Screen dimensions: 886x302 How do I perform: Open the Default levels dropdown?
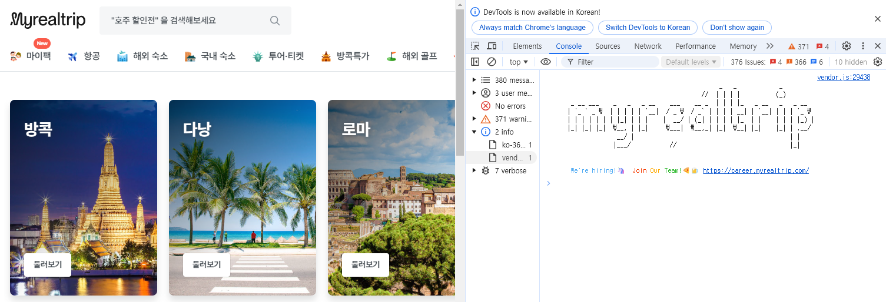click(691, 62)
